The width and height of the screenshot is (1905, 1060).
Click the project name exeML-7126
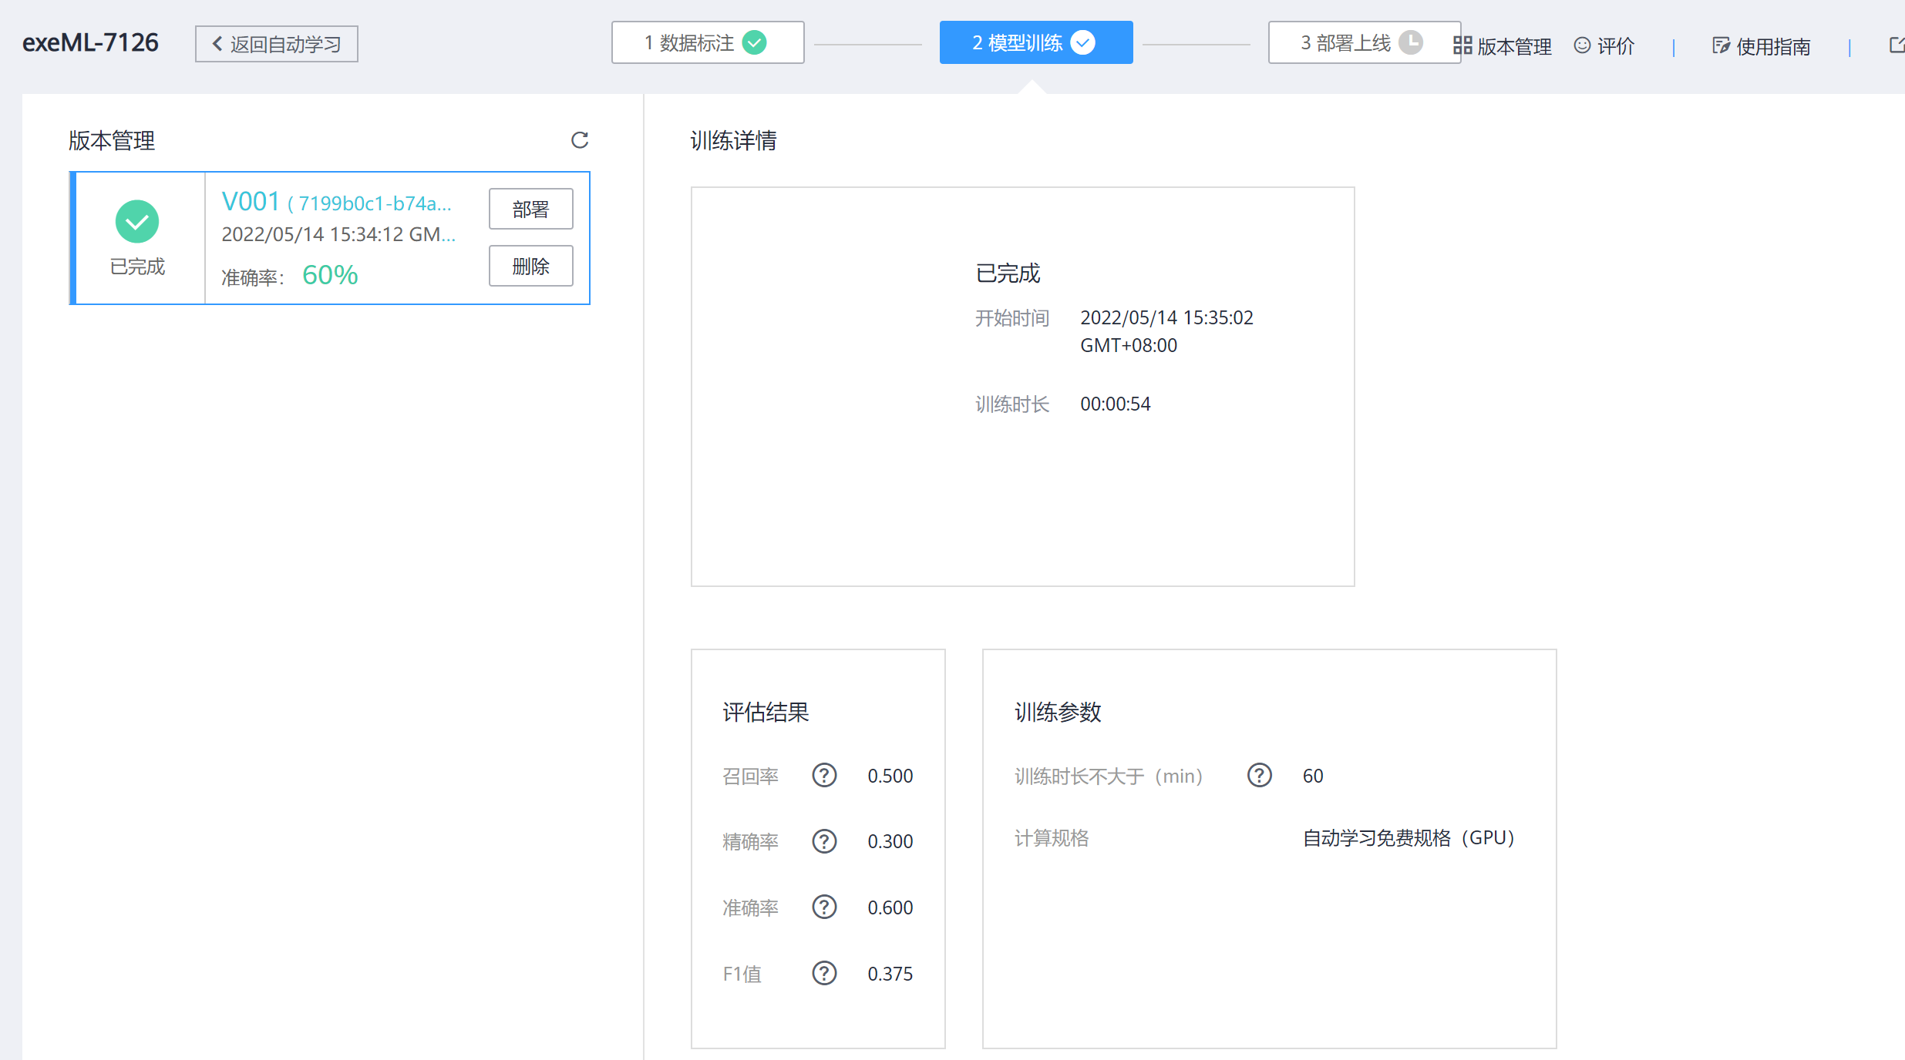[90, 42]
